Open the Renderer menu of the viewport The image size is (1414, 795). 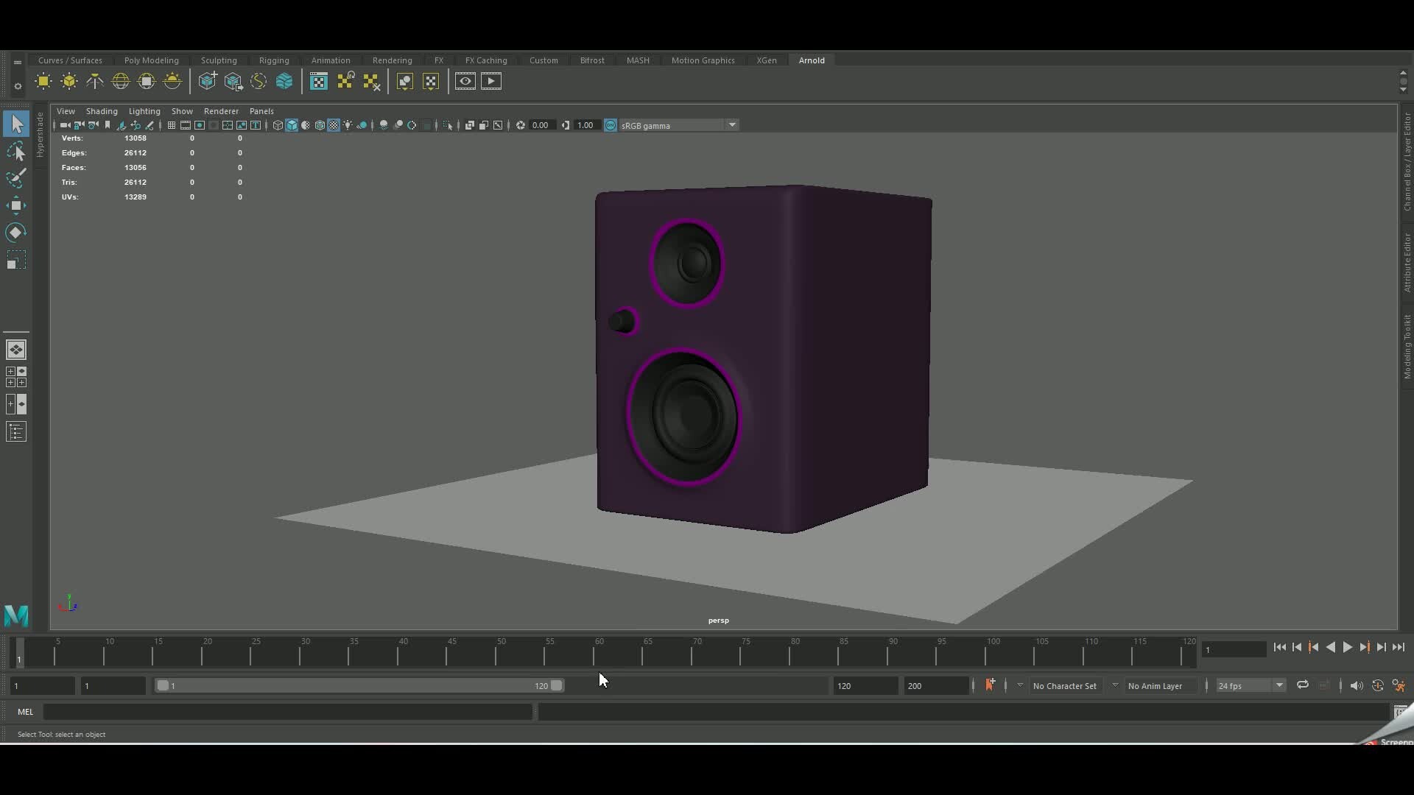click(222, 111)
